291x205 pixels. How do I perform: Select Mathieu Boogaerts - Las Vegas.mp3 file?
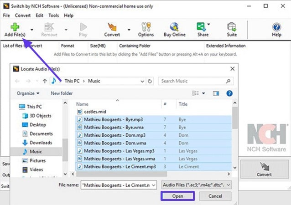(x=153, y=151)
